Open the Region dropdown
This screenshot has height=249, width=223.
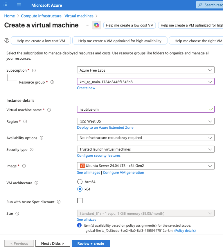pos(145,121)
